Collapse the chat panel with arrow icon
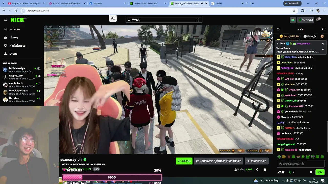 click(278, 29)
